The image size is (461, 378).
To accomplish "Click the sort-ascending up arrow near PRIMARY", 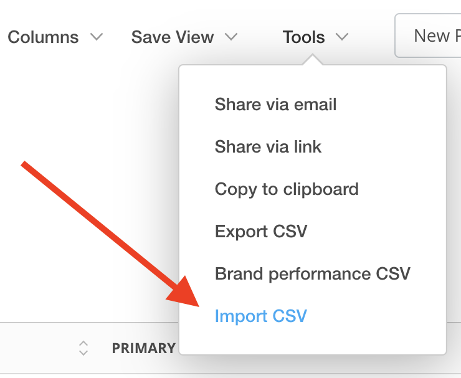I will 83,343.
